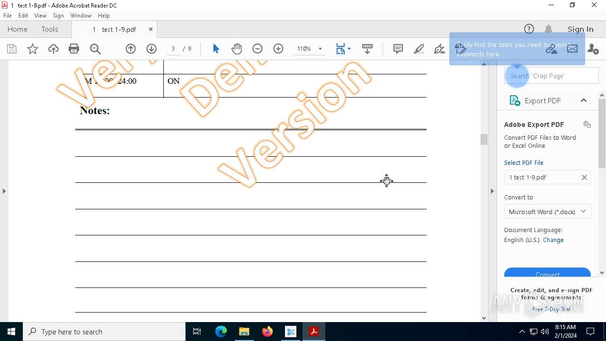Open the Edit menu
This screenshot has height=341, width=606.
[23, 16]
